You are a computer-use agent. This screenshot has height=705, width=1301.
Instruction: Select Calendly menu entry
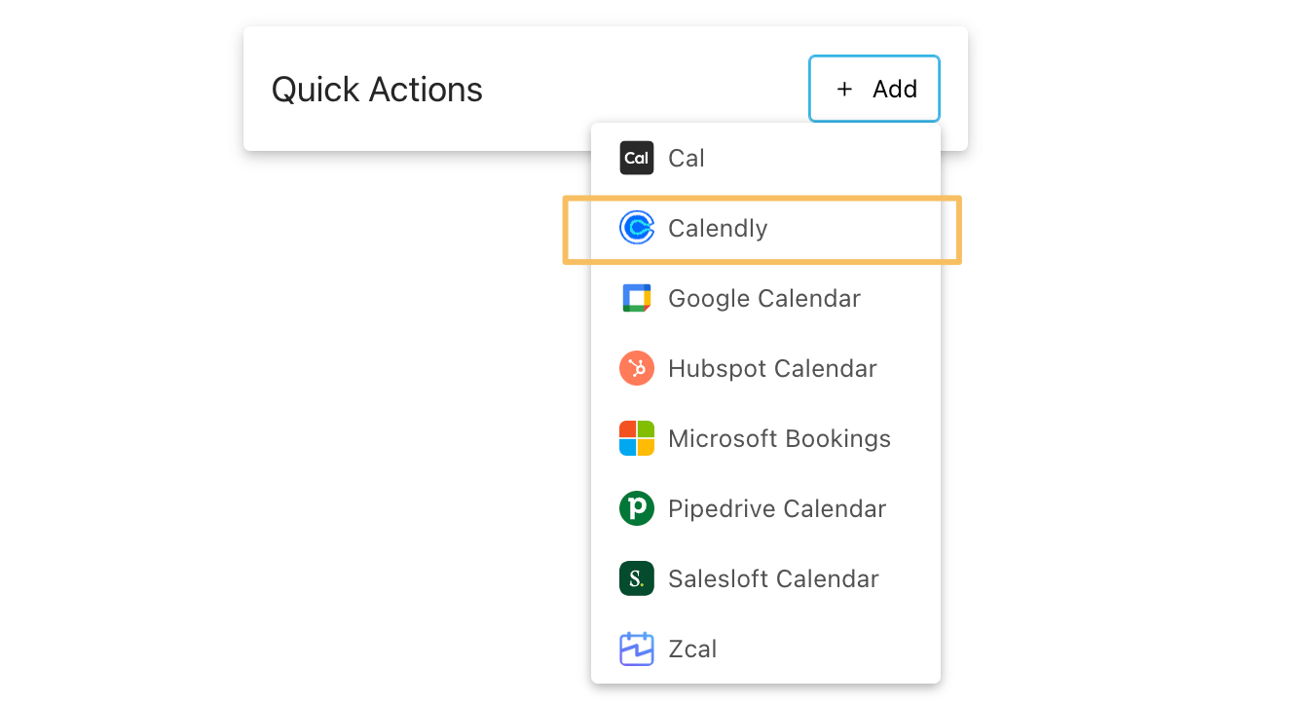[718, 228]
